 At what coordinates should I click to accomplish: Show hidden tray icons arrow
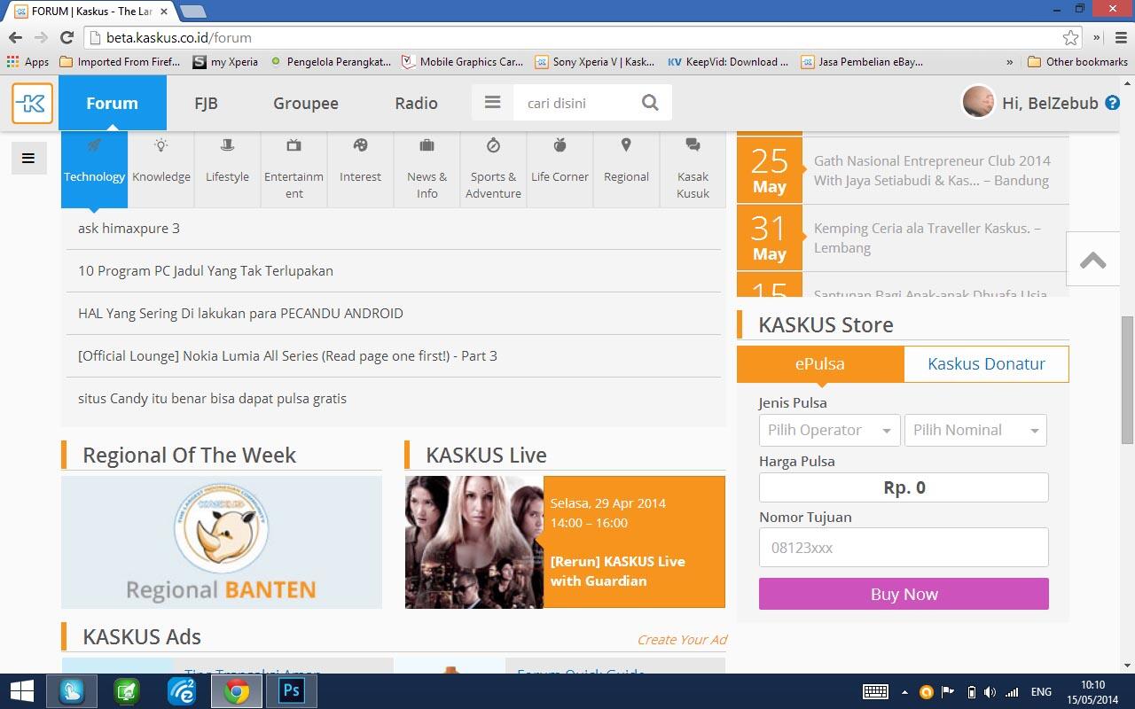click(x=904, y=692)
